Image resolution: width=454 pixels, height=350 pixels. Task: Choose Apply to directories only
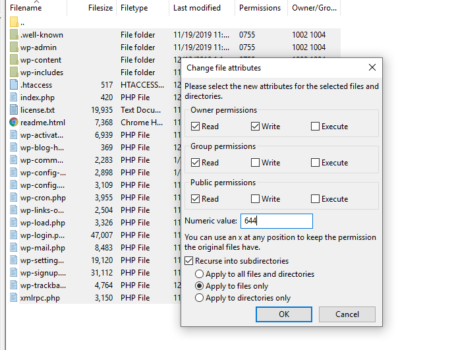coord(200,298)
